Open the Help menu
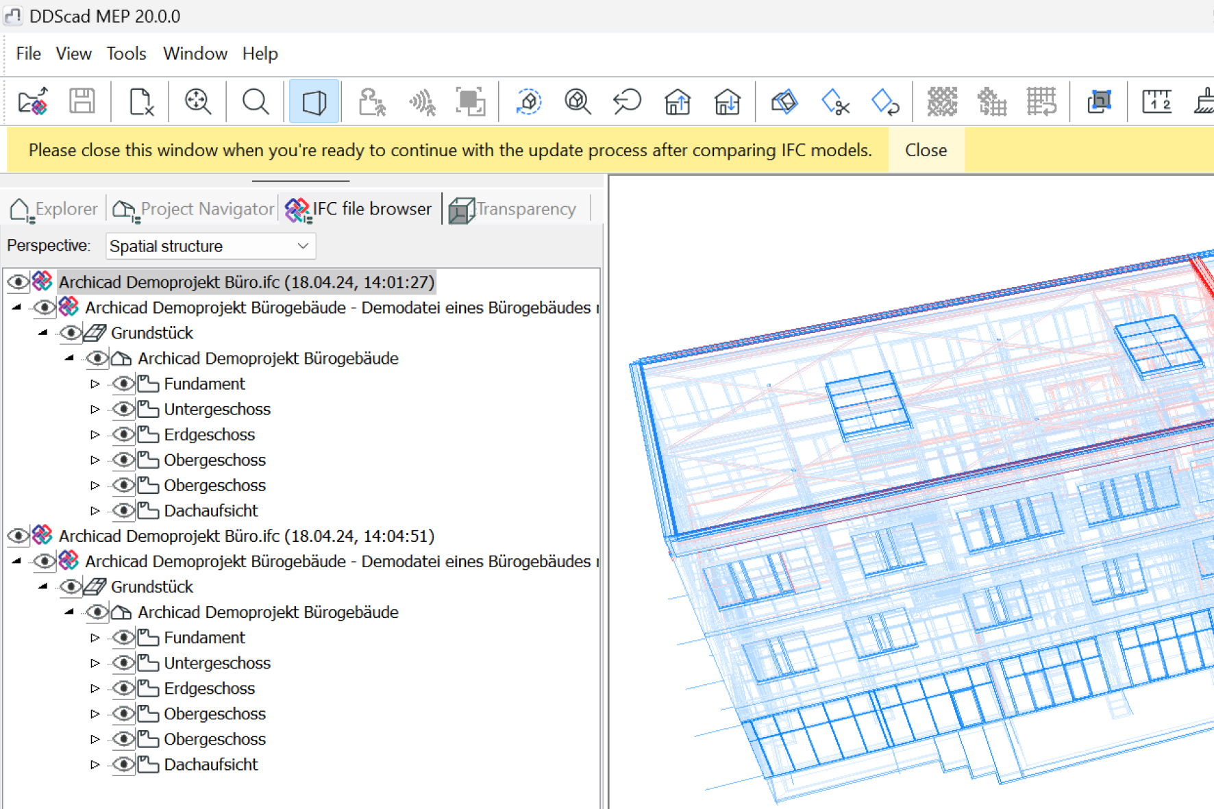Viewport: 1214px width, 809px height. pos(260,53)
